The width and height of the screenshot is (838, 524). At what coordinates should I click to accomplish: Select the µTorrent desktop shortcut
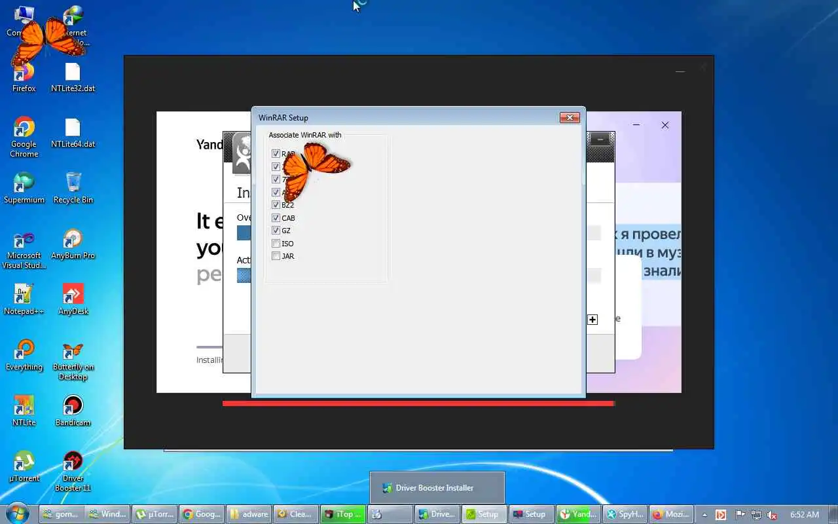coord(24,467)
